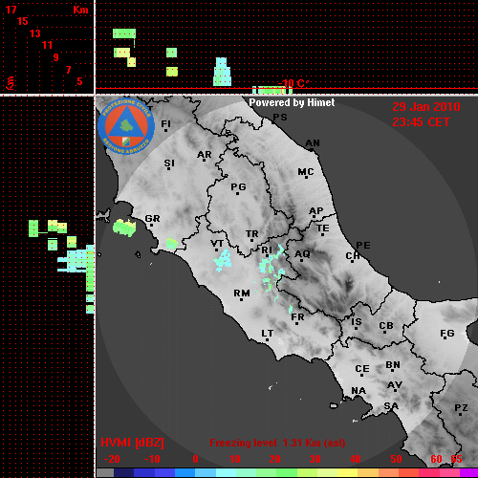Click the RM city label
Screen dimensions: 478x478
(242, 293)
